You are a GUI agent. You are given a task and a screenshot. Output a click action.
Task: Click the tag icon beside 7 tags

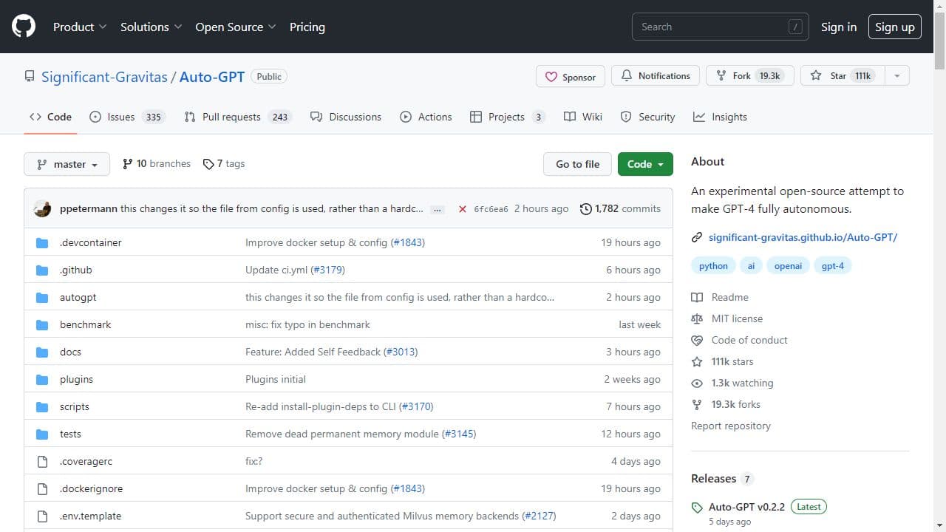coord(208,164)
